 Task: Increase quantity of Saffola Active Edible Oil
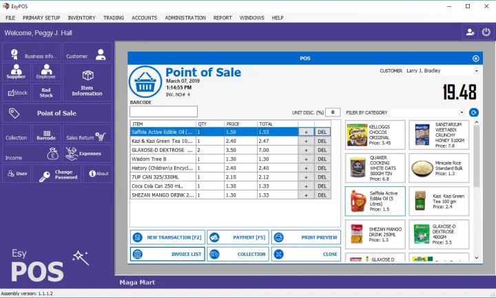click(x=306, y=132)
